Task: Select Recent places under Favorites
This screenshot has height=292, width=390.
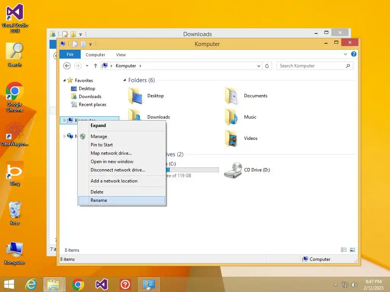Action: click(x=88, y=105)
